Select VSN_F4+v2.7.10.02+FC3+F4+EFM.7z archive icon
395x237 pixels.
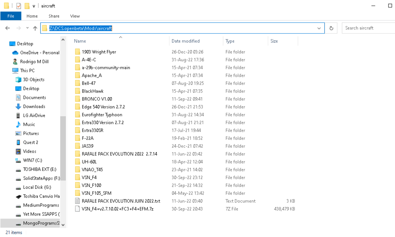[77, 209]
